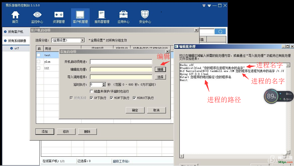Toggle checkbox in the 112 row
This screenshot has height=166, width=294.
click(39, 68)
